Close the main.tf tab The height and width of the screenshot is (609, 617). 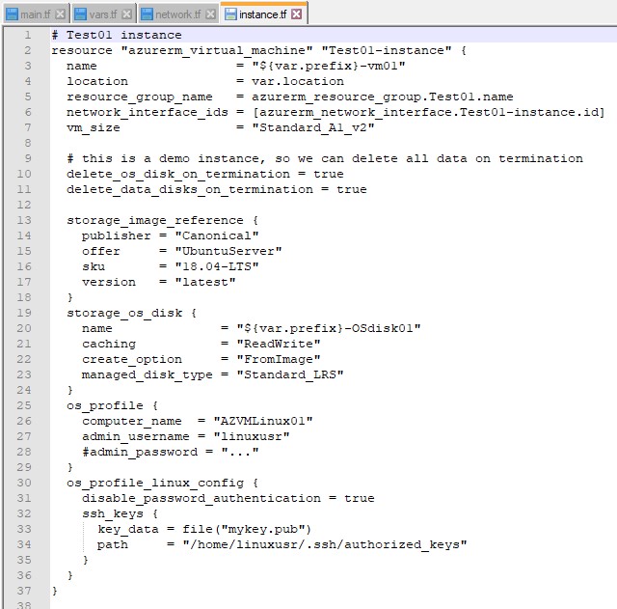click(x=61, y=14)
